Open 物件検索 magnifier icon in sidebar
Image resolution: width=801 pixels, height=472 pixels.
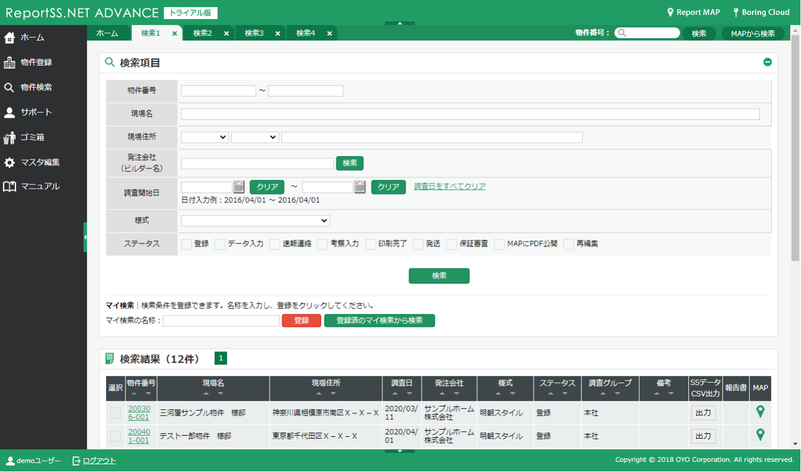pyautogui.click(x=9, y=88)
